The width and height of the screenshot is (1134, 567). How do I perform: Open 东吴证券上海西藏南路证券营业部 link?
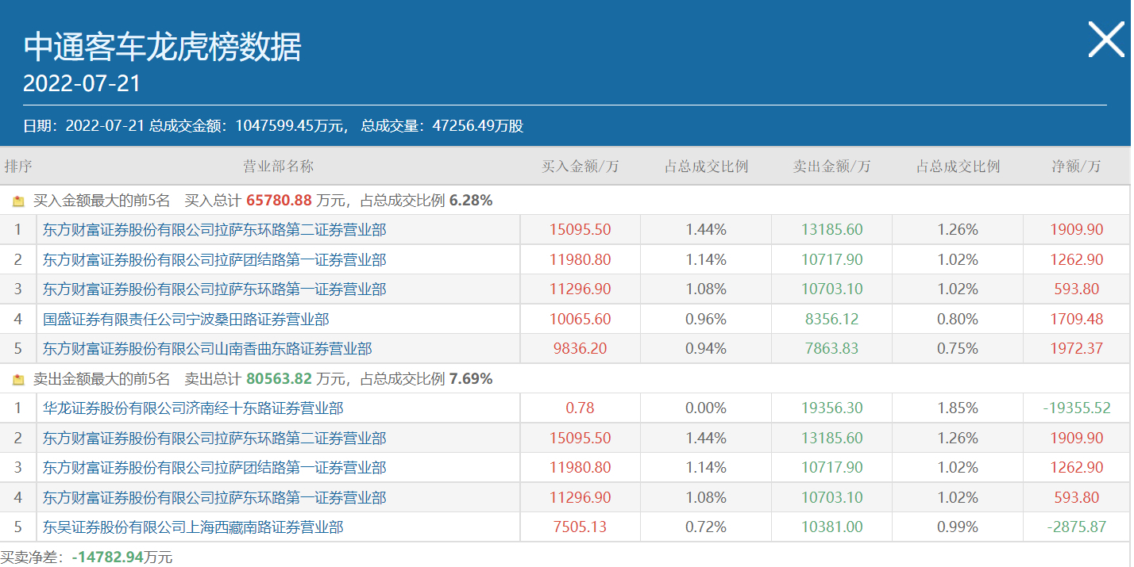(x=193, y=527)
